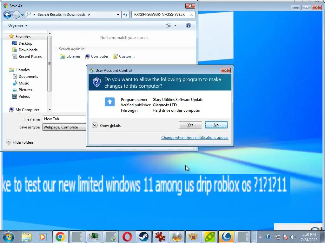Open network tray icon
Image resolution: width=325 pixels, height=243 pixels.
point(277,237)
